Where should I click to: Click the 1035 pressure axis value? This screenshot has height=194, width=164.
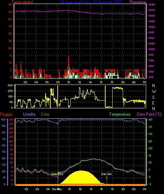point(152,10)
